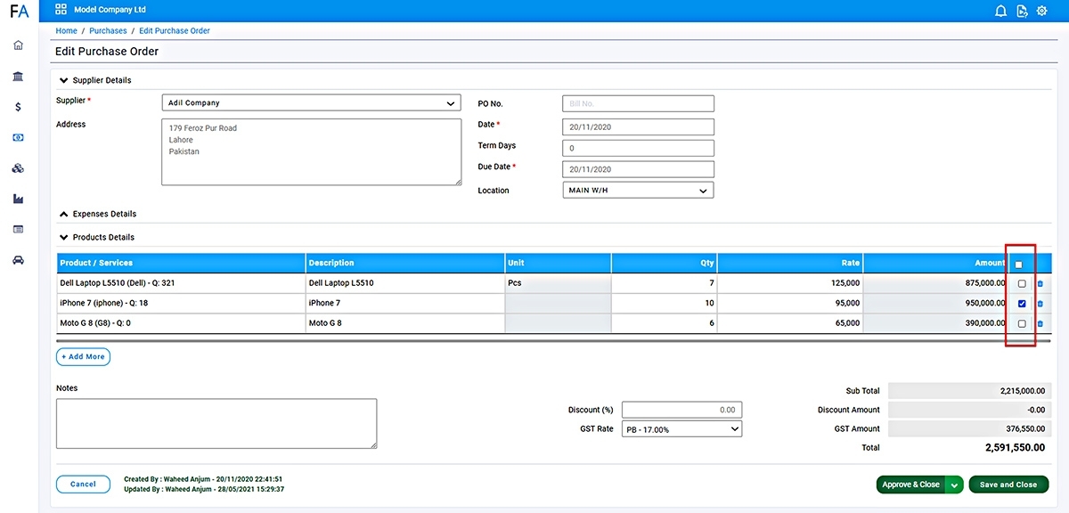Click Approve & Close button
The width and height of the screenshot is (1069, 513).
910,485
